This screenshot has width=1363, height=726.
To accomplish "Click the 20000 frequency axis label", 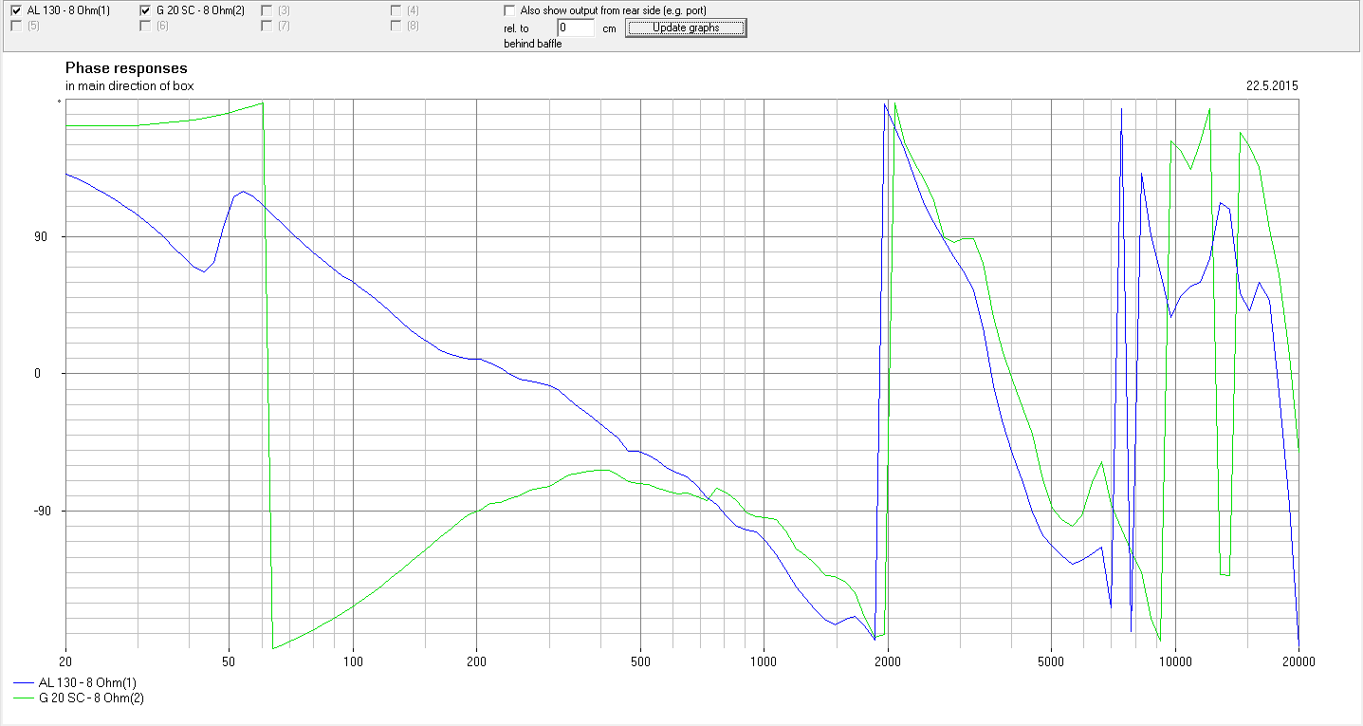I will pyautogui.click(x=1299, y=661).
